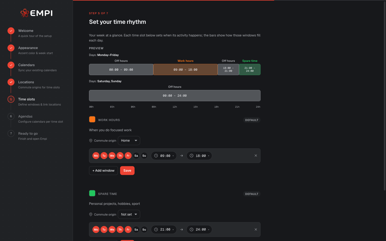Click the weekend 00:00 - 24:00 Off hours bar
Image resolution: width=386 pixels, height=241 pixels.
tap(175, 96)
